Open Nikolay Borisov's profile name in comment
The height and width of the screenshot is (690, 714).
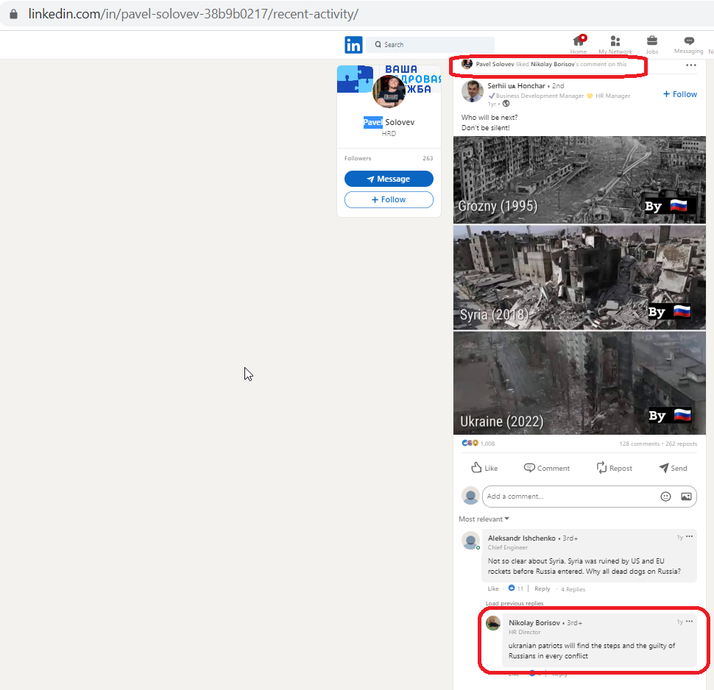(x=534, y=622)
